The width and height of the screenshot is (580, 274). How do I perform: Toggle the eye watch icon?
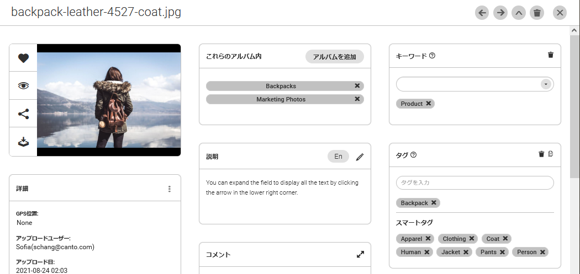(23, 85)
